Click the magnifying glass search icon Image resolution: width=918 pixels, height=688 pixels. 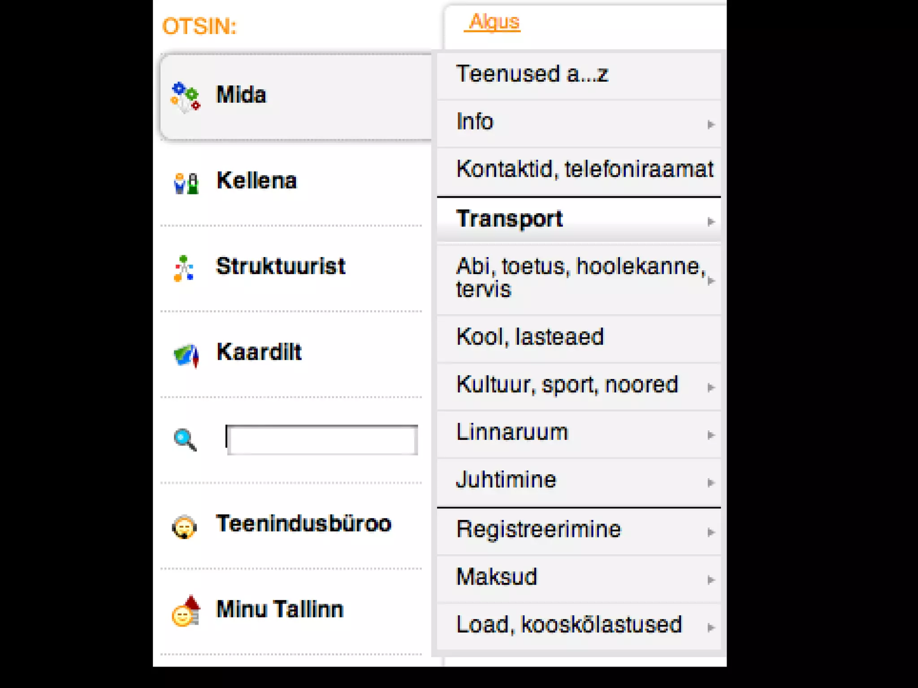click(x=185, y=439)
